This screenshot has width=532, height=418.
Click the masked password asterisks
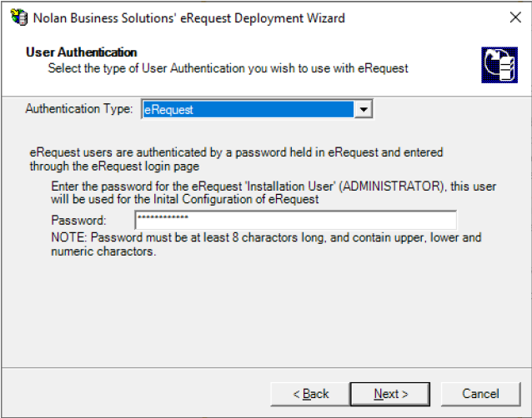[x=163, y=219]
